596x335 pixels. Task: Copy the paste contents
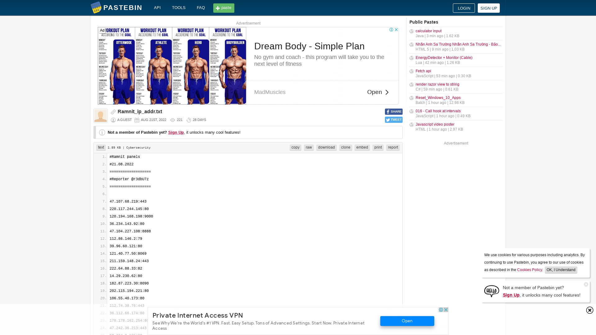(295, 148)
